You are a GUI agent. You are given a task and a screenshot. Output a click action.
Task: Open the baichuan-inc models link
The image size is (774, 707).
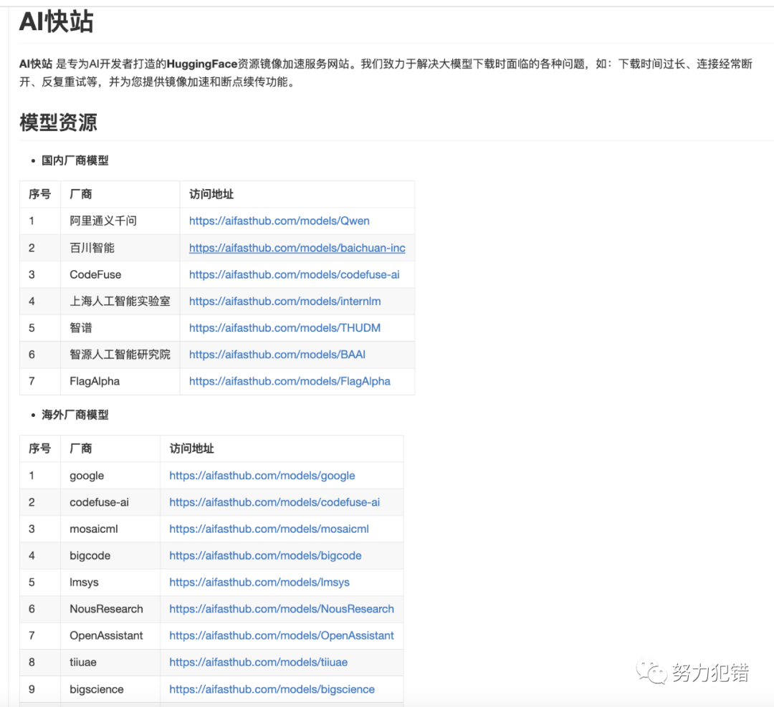[297, 248]
